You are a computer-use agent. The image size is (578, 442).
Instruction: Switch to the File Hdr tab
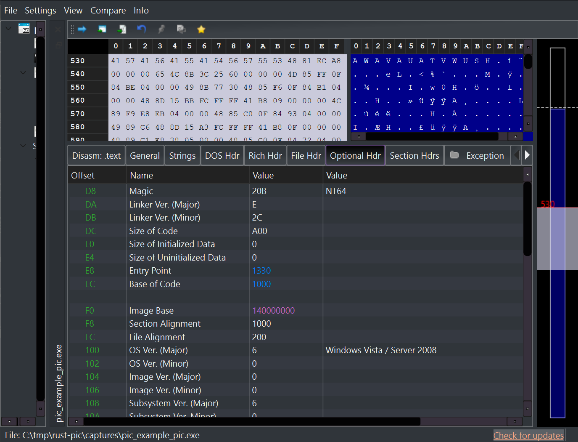pyautogui.click(x=306, y=156)
